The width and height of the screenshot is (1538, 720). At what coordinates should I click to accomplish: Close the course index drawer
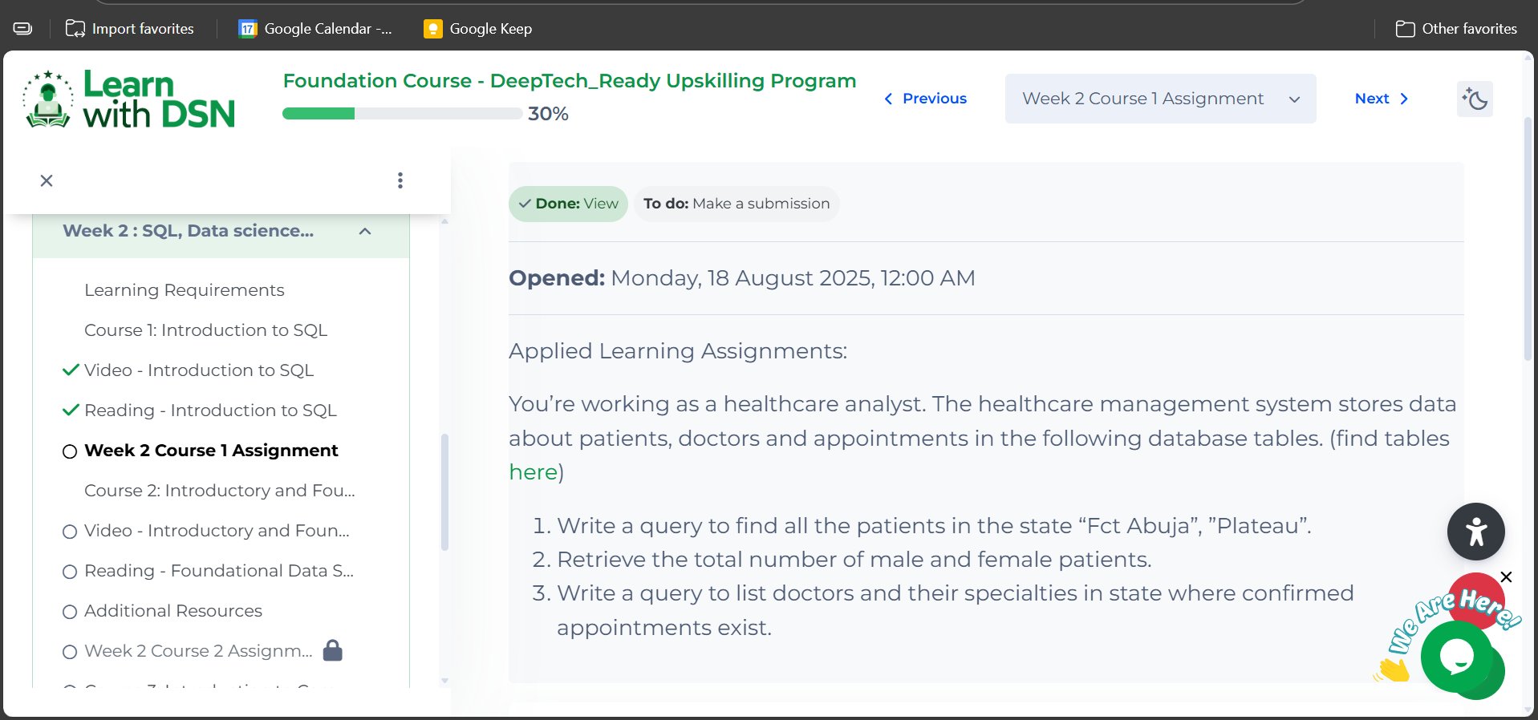pyautogui.click(x=47, y=180)
